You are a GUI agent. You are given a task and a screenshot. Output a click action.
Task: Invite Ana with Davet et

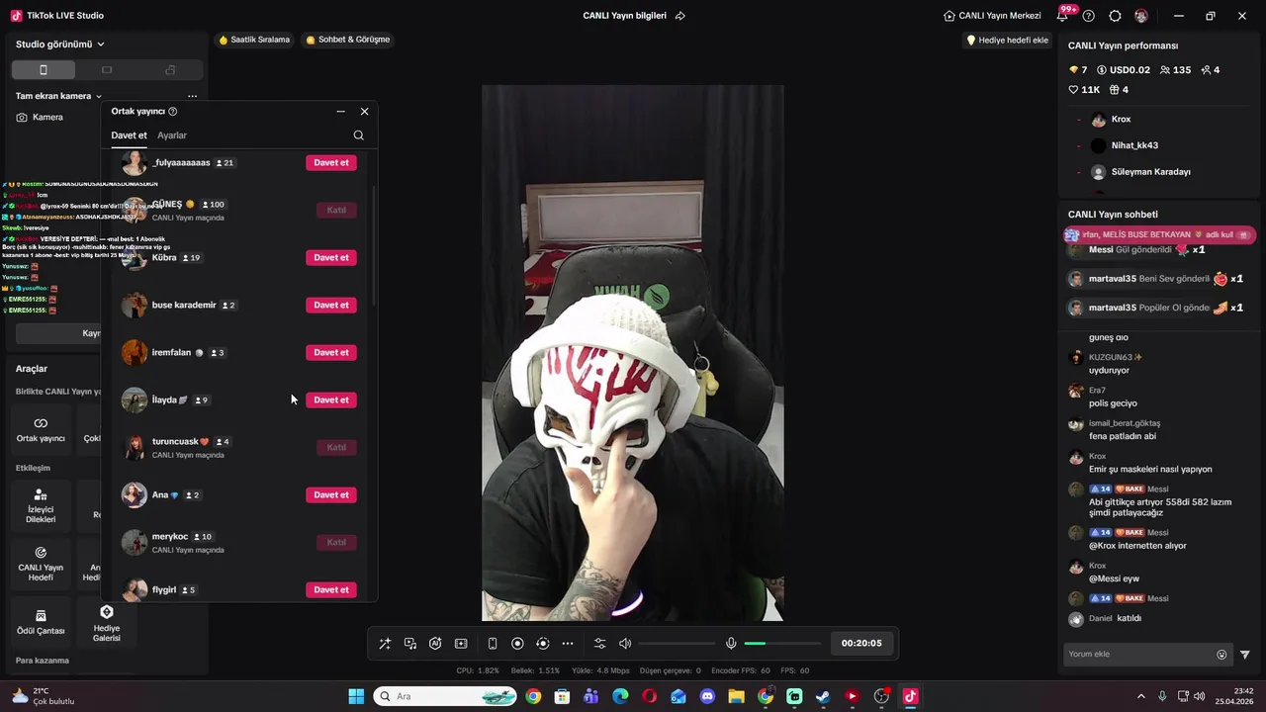point(331,494)
